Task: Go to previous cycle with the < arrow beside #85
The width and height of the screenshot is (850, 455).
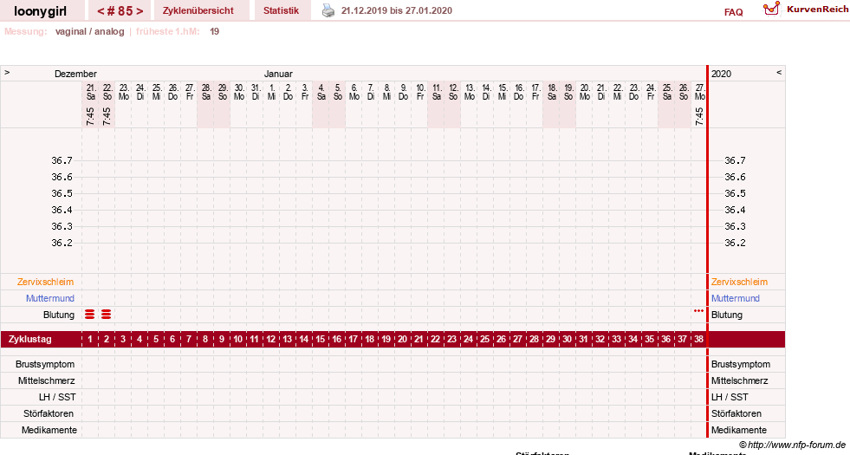Action: pyautogui.click(x=101, y=11)
